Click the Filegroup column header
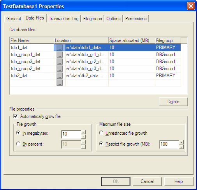 pos(168,40)
